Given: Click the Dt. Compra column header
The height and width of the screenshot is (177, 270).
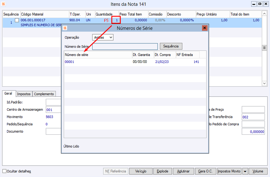Looking at the screenshot, I should click(165, 55).
